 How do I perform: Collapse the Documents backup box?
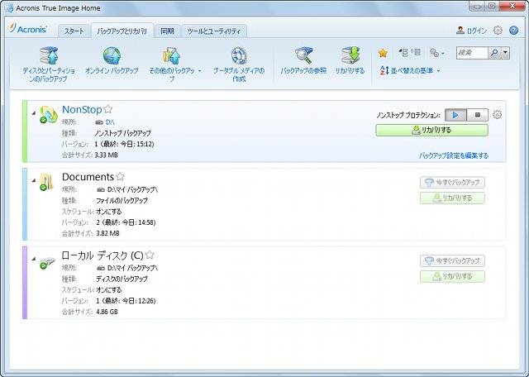34,180
